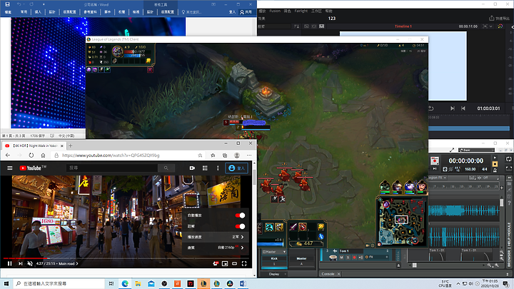The image size is (514, 289).
Task: Click Word's 共用 share button
Action: pyautogui.click(x=246, y=12)
